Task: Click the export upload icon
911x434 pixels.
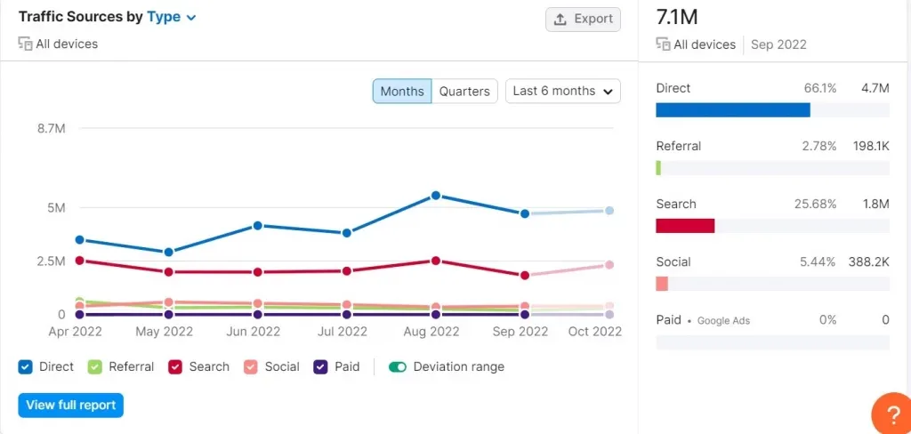Action: 560,20
